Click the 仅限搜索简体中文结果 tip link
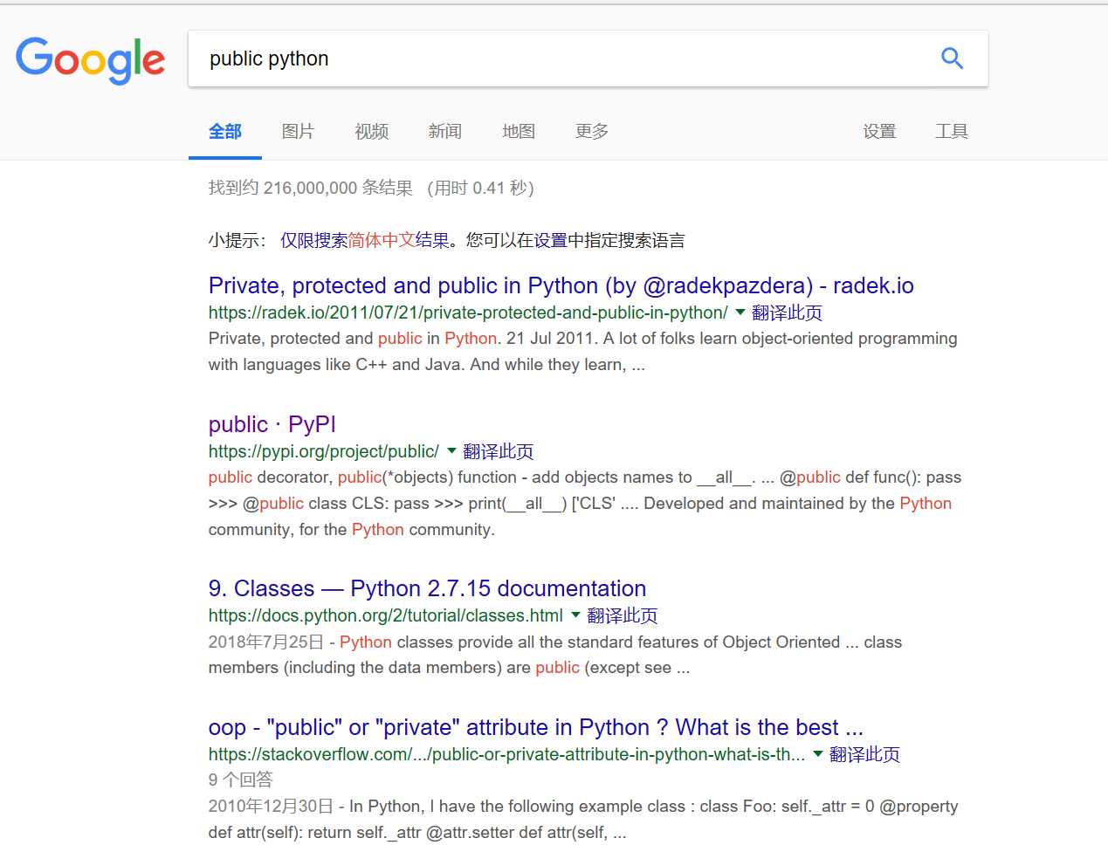This screenshot has height=845, width=1108. tap(364, 241)
